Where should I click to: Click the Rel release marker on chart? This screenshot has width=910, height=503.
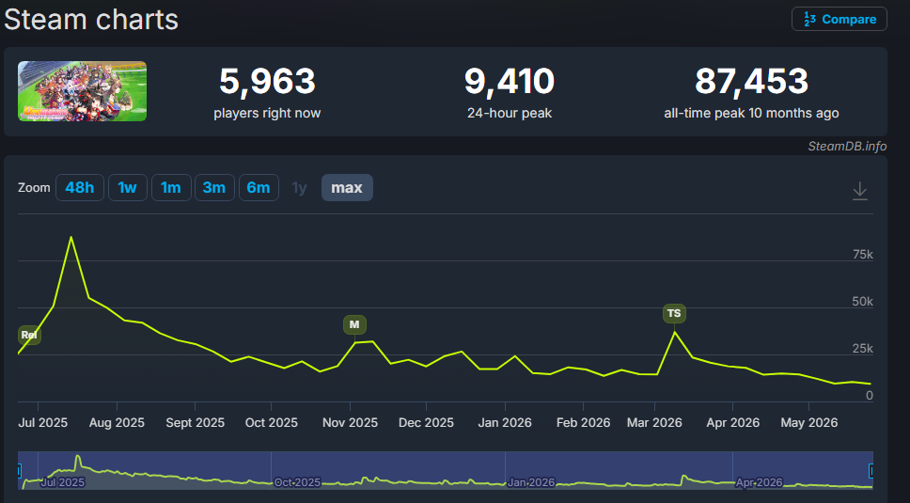[29, 335]
